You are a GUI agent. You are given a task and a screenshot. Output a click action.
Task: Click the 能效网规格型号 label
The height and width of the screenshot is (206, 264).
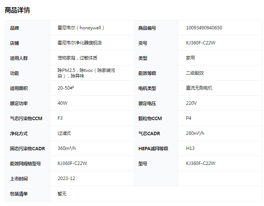(x=25, y=164)
